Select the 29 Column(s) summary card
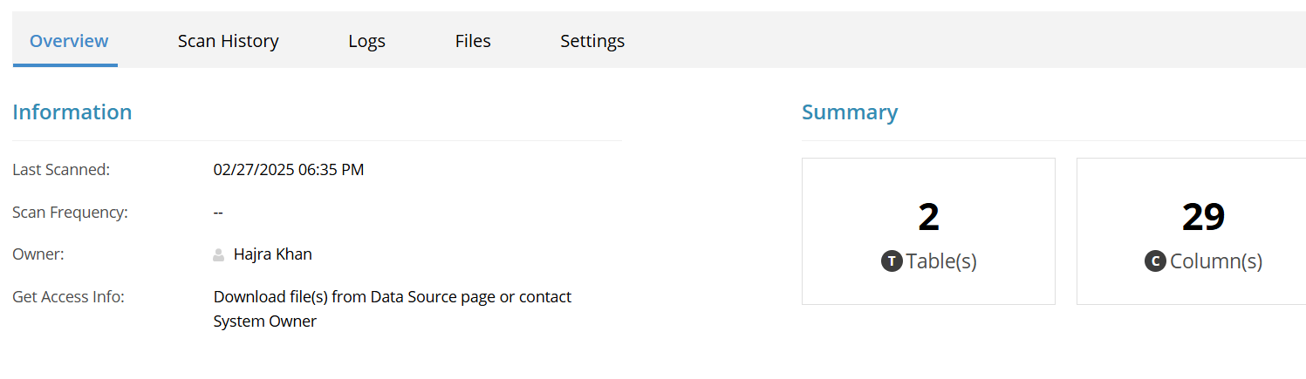The height and width of the screenshot is (379, 1306). pyautogui.click(x=1192, y=231)
